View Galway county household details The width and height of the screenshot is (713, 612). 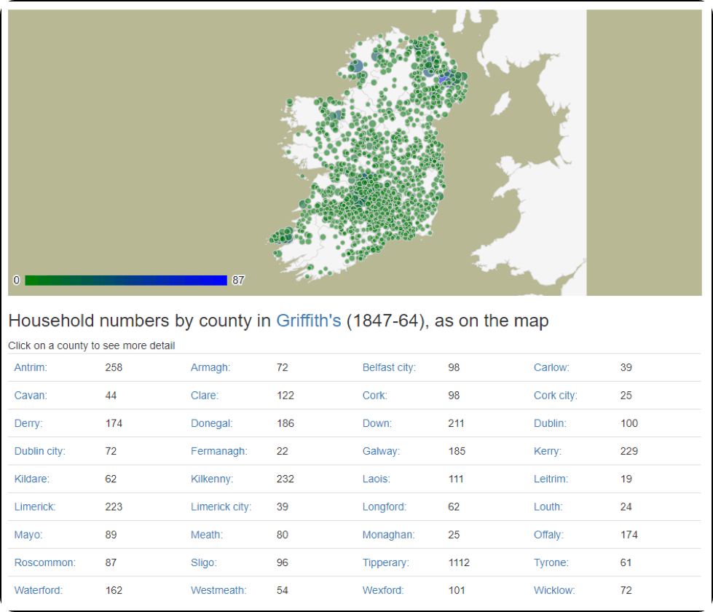(381, 452)
